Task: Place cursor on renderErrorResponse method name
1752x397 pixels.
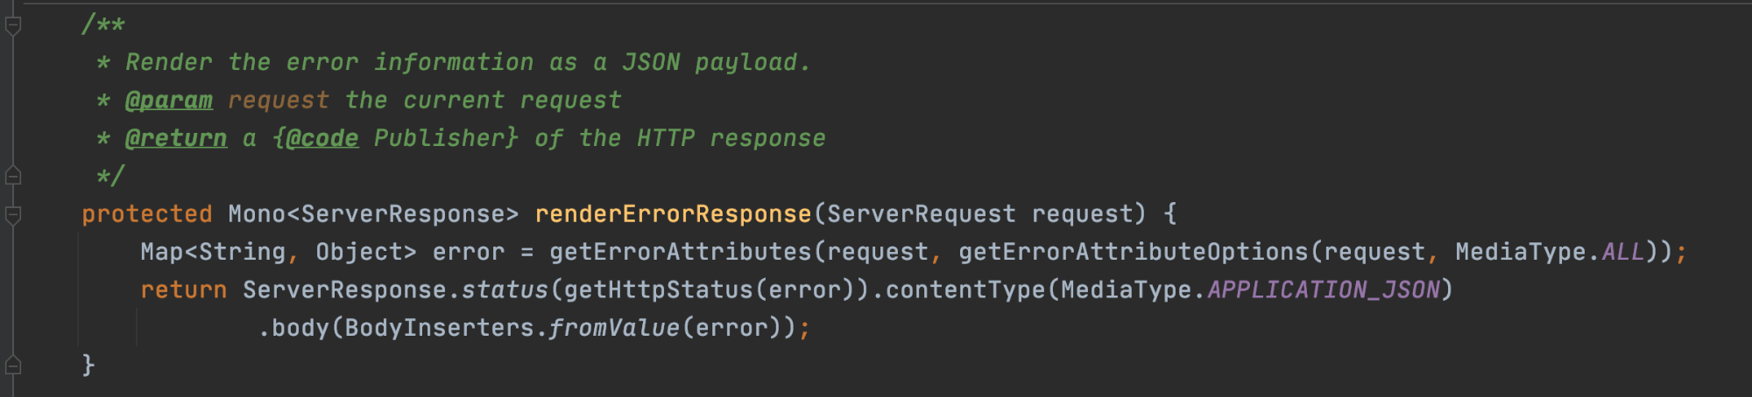Action: pyautogui.click(x=673, y=214)
